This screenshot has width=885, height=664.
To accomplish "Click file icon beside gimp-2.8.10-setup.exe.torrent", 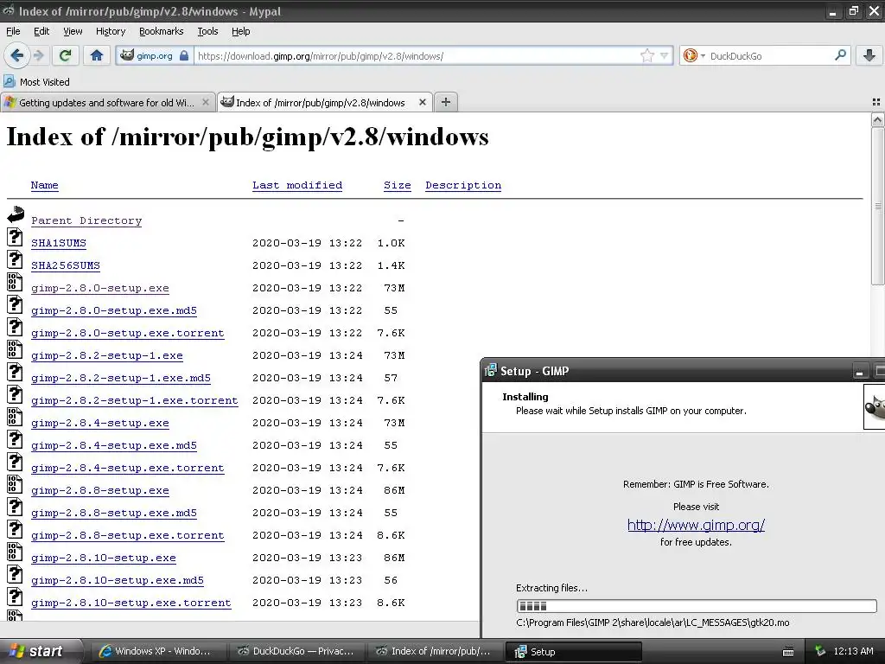I will (x=15, y=597).
